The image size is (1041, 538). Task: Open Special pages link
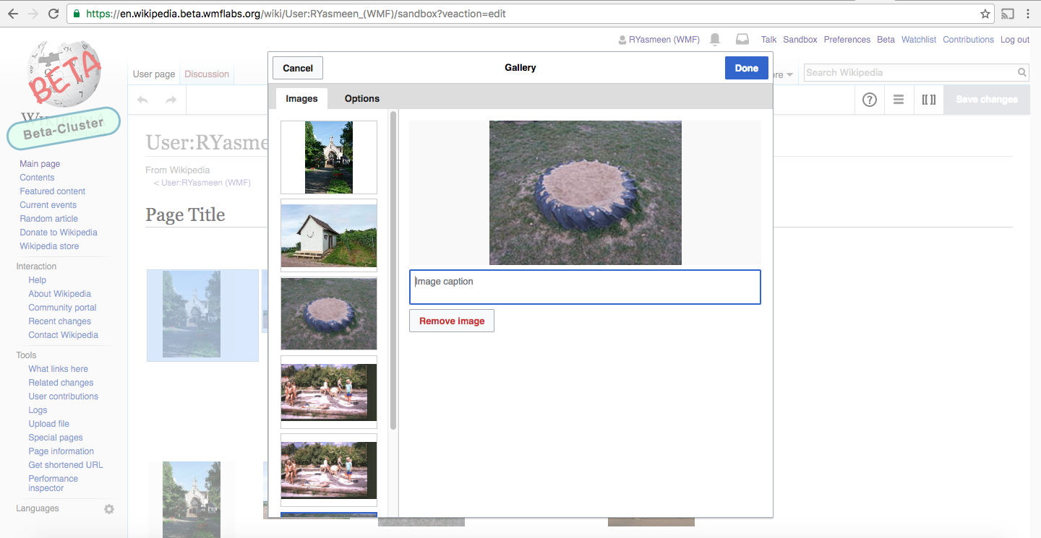pyautogui.click(x=56, y=438)
